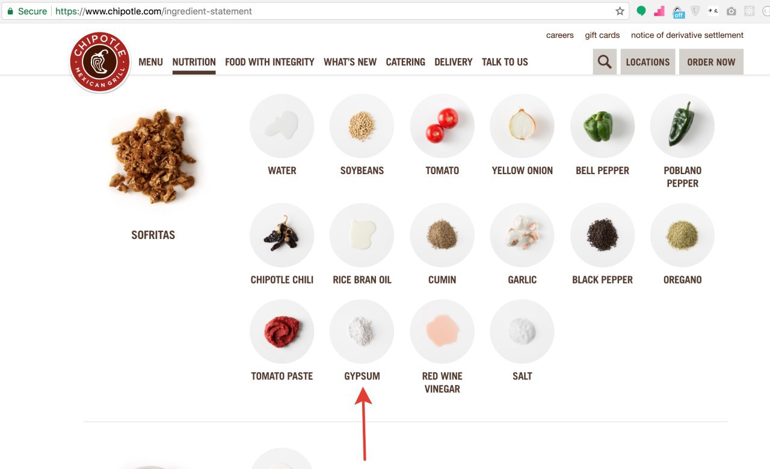Pick the Rice Bran Oil icon
770x469 pixels.
coord(362,235)
